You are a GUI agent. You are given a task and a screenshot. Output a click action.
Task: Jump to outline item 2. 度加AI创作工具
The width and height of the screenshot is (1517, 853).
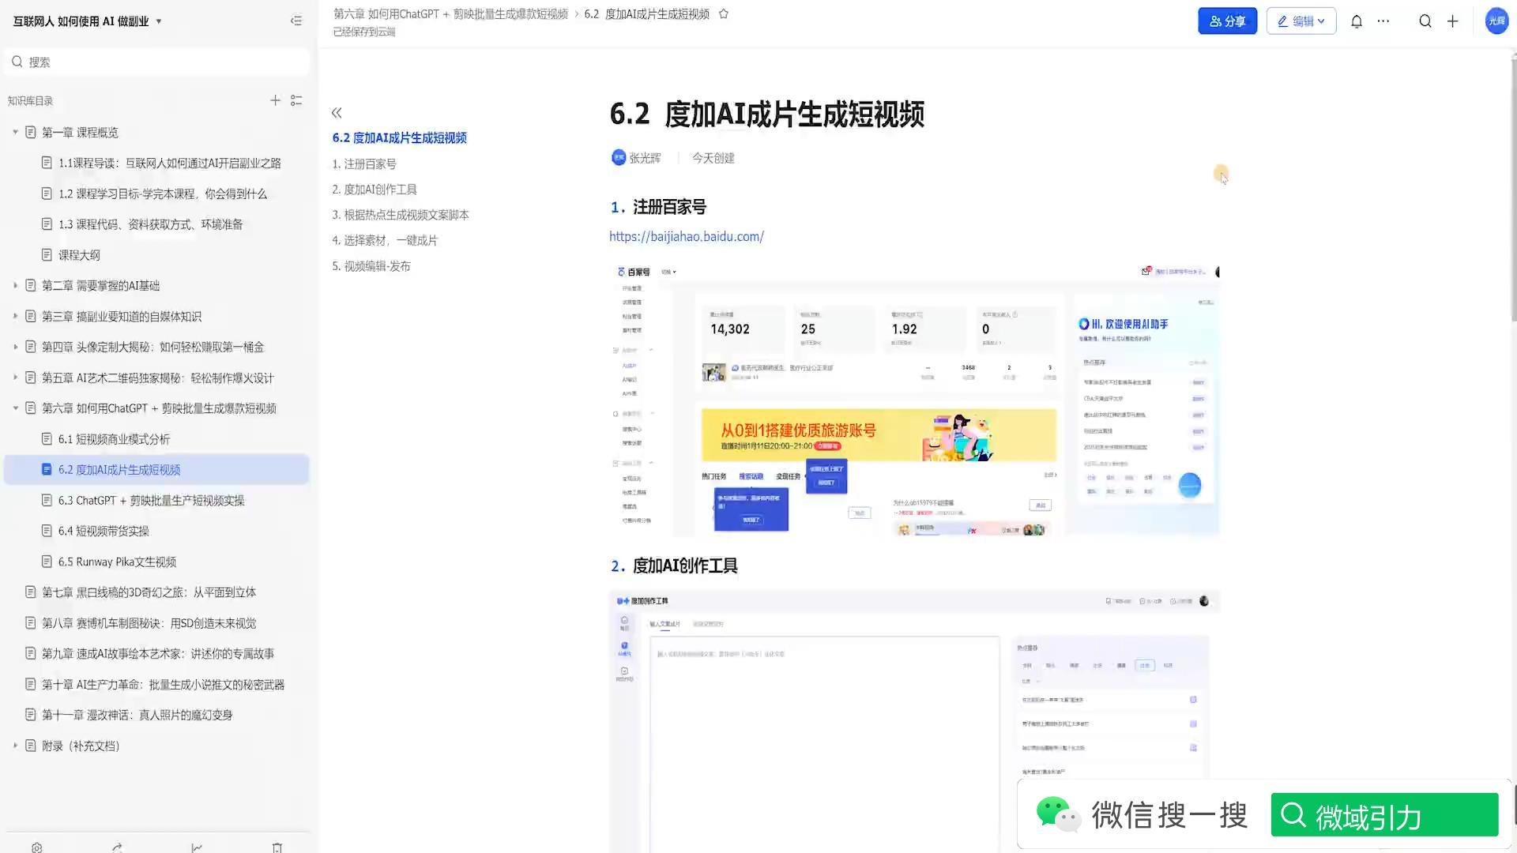pyautogui.click(x=375, y=189)
